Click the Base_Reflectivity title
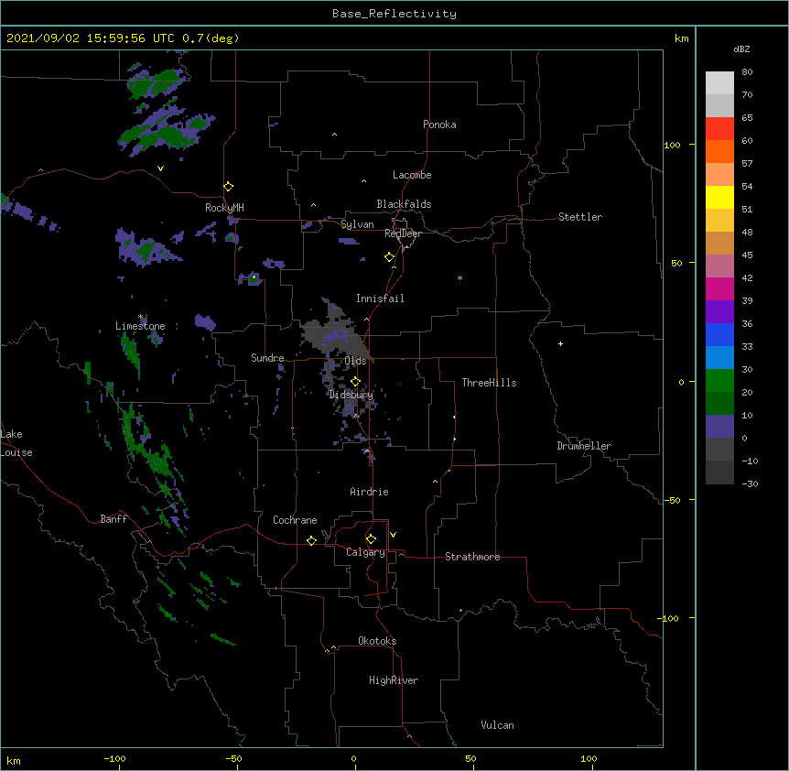 [x=394, y=14]
